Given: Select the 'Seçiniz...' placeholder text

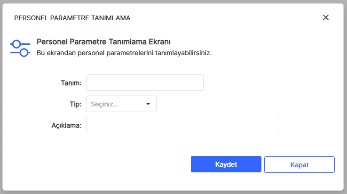Looking at the screenshot, I should point(104,104).
